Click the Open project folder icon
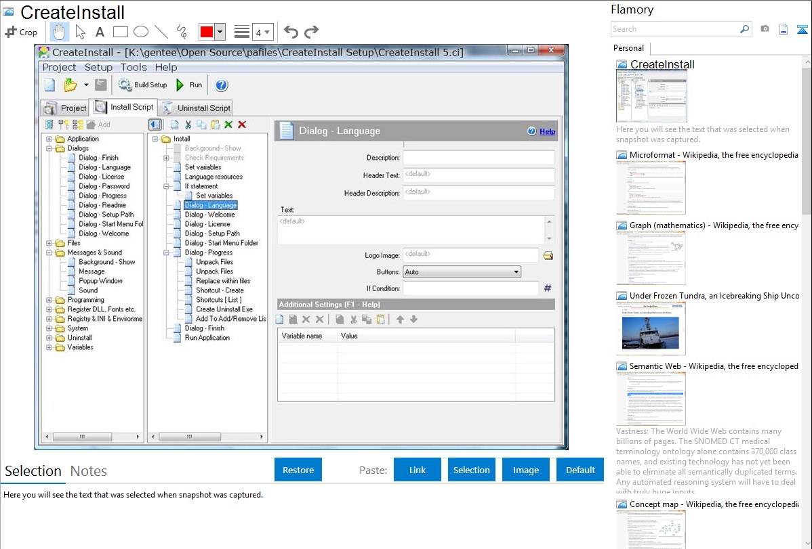The width and height of the screenshot is (812, 549). click(x=70, y=85)
